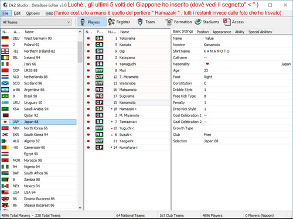The width and height of the screenshot is (293, 219).
Task: Click the Foot value Right
Action: pos(208,77)
